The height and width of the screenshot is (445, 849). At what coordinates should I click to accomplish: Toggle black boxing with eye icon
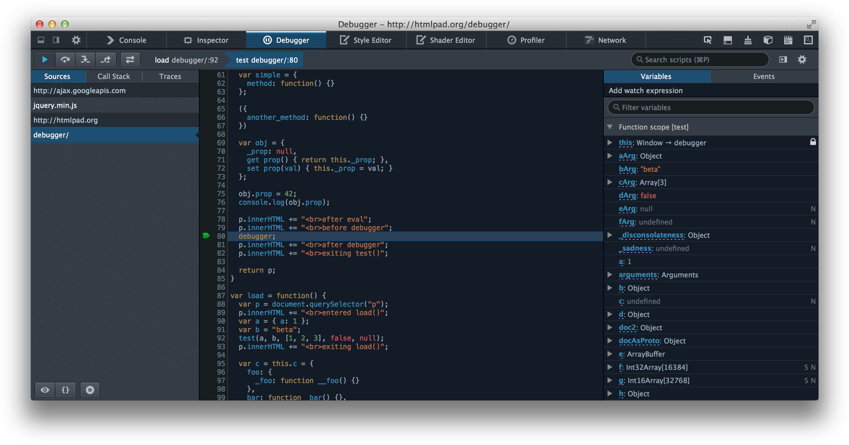(45, 390)
